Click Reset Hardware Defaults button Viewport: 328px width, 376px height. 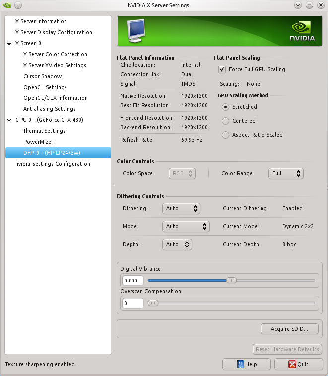[x=287, y=349]
